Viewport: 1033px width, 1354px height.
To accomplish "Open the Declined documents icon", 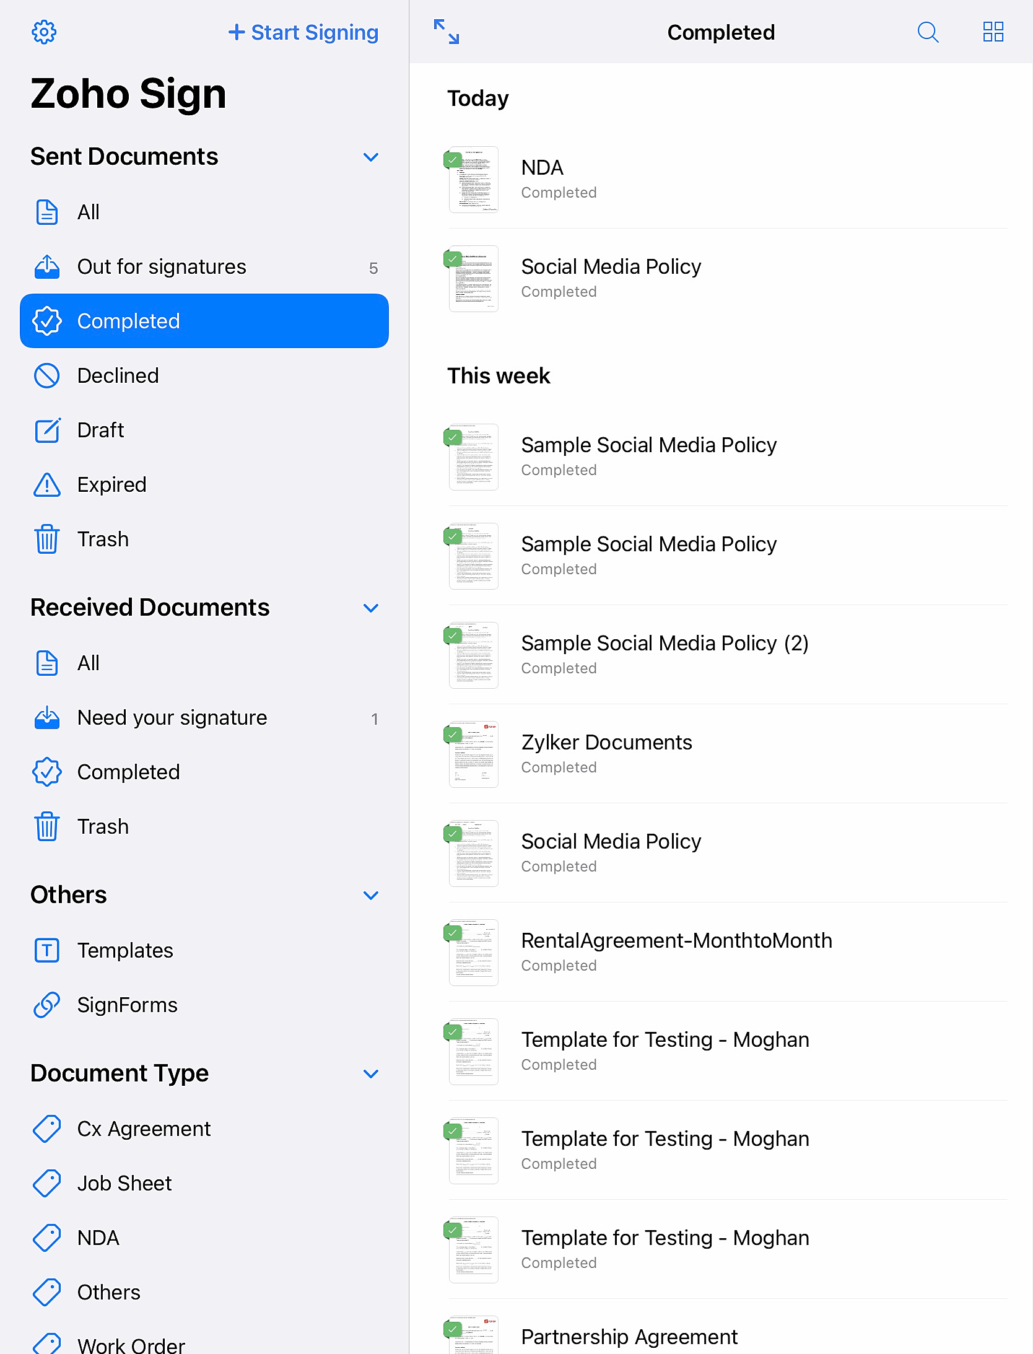I will (47, 375).
